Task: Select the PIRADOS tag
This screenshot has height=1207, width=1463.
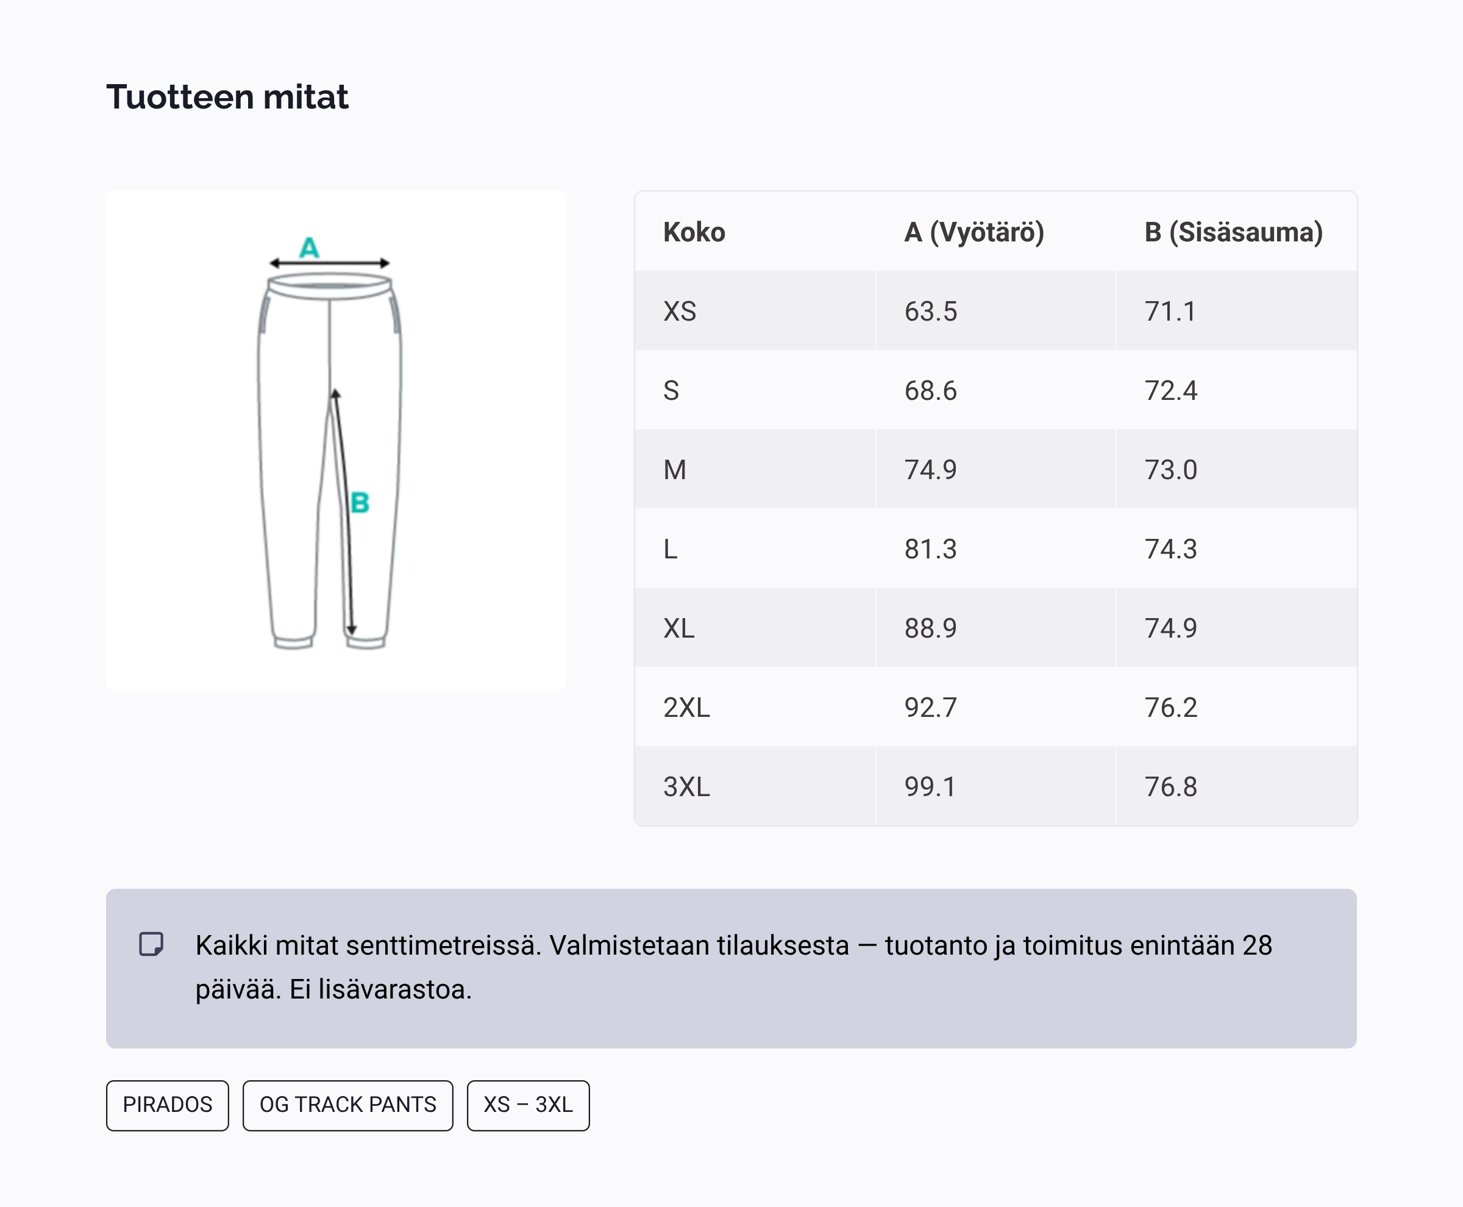Action: (x=168, y=1105)
